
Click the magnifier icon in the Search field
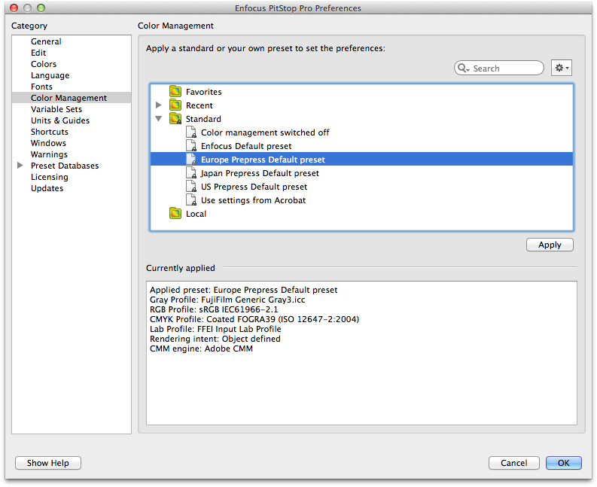point(463,68)
